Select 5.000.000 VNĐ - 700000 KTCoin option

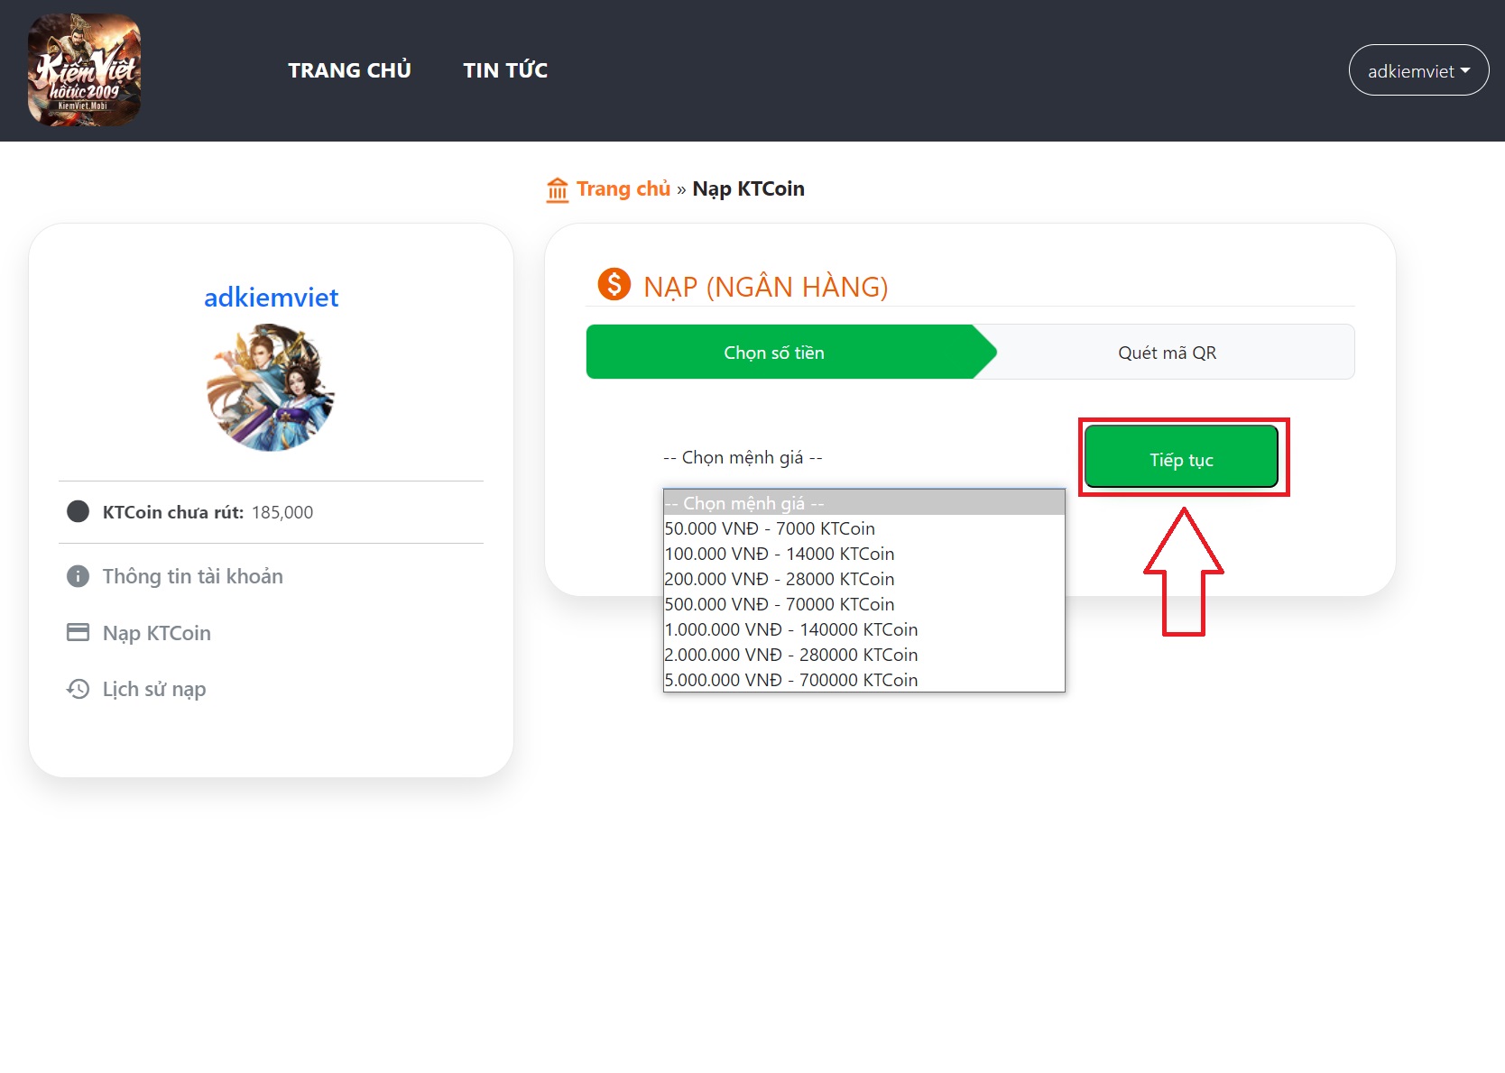coord(791,680)
